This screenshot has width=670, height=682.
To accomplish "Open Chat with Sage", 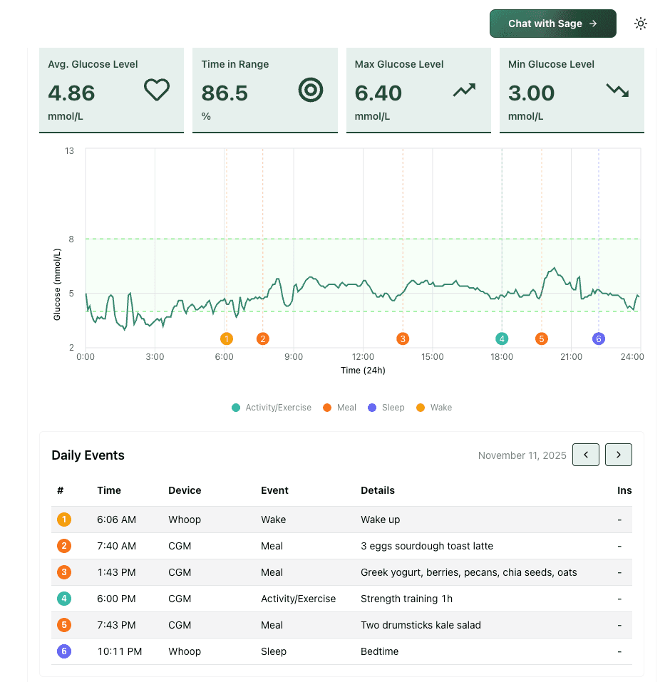I will tap(552, 24).
